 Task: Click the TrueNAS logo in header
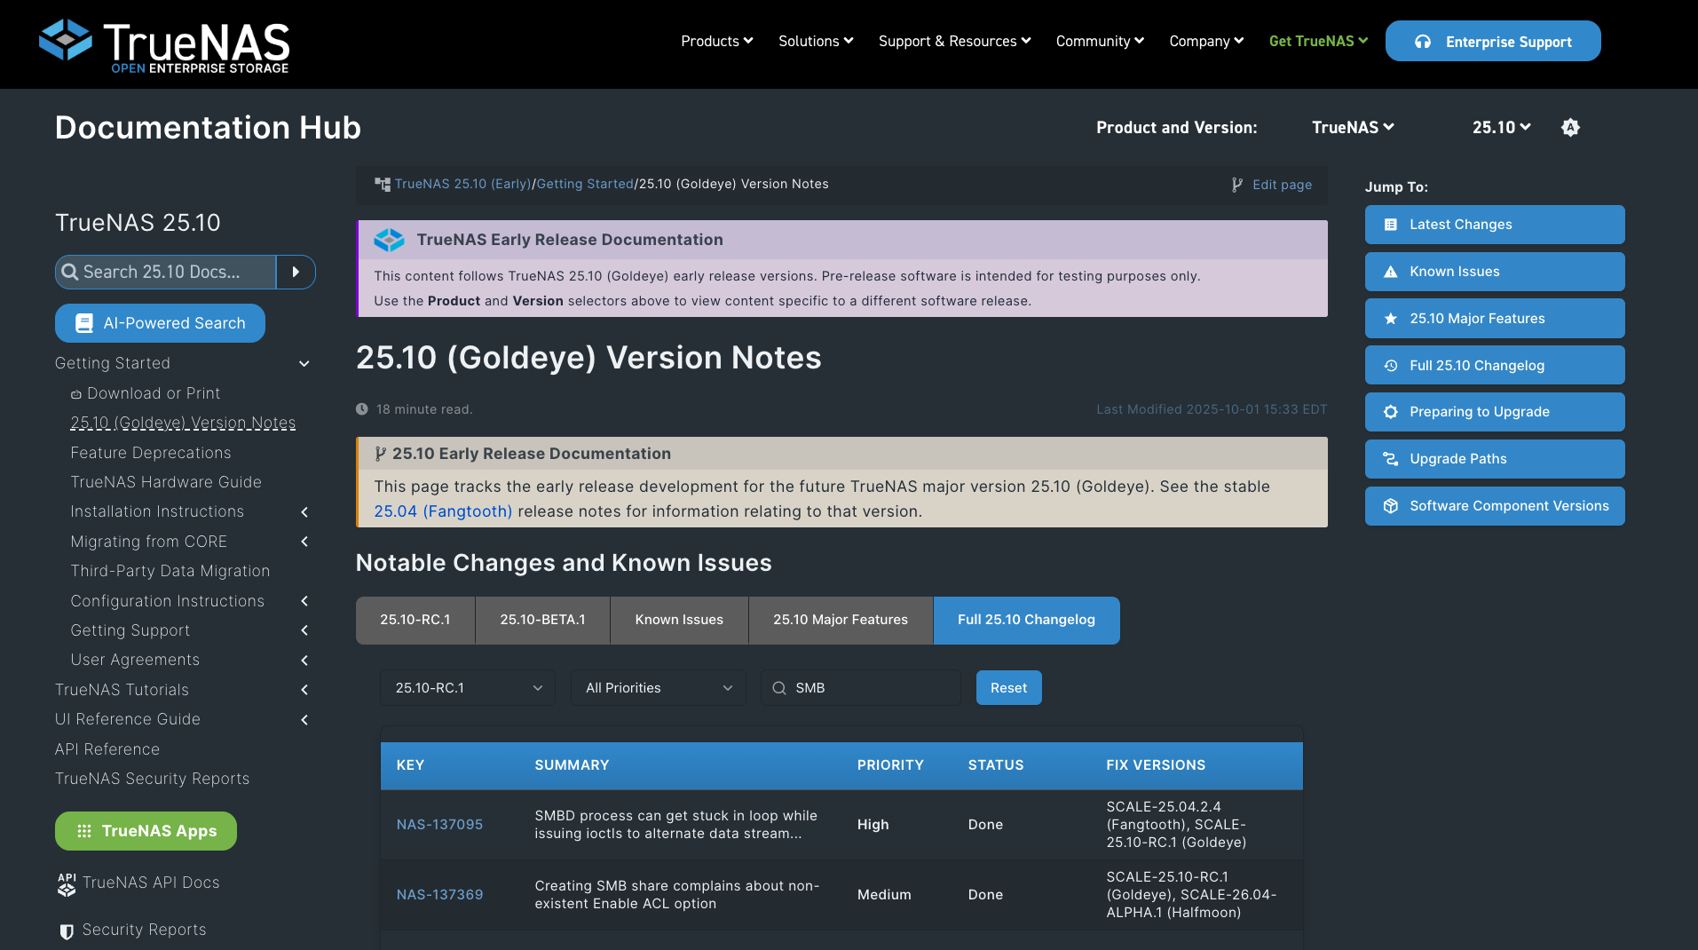pos(165,44)
